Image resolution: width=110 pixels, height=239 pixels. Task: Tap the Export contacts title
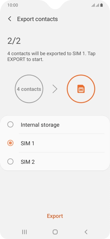pyautogui.click(x=37, y=19)
